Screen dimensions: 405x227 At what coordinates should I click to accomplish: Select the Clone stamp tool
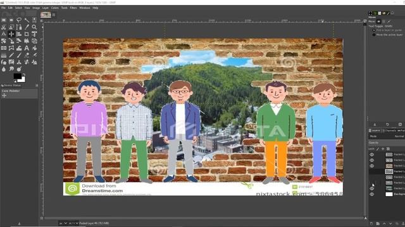click(19, 62)
